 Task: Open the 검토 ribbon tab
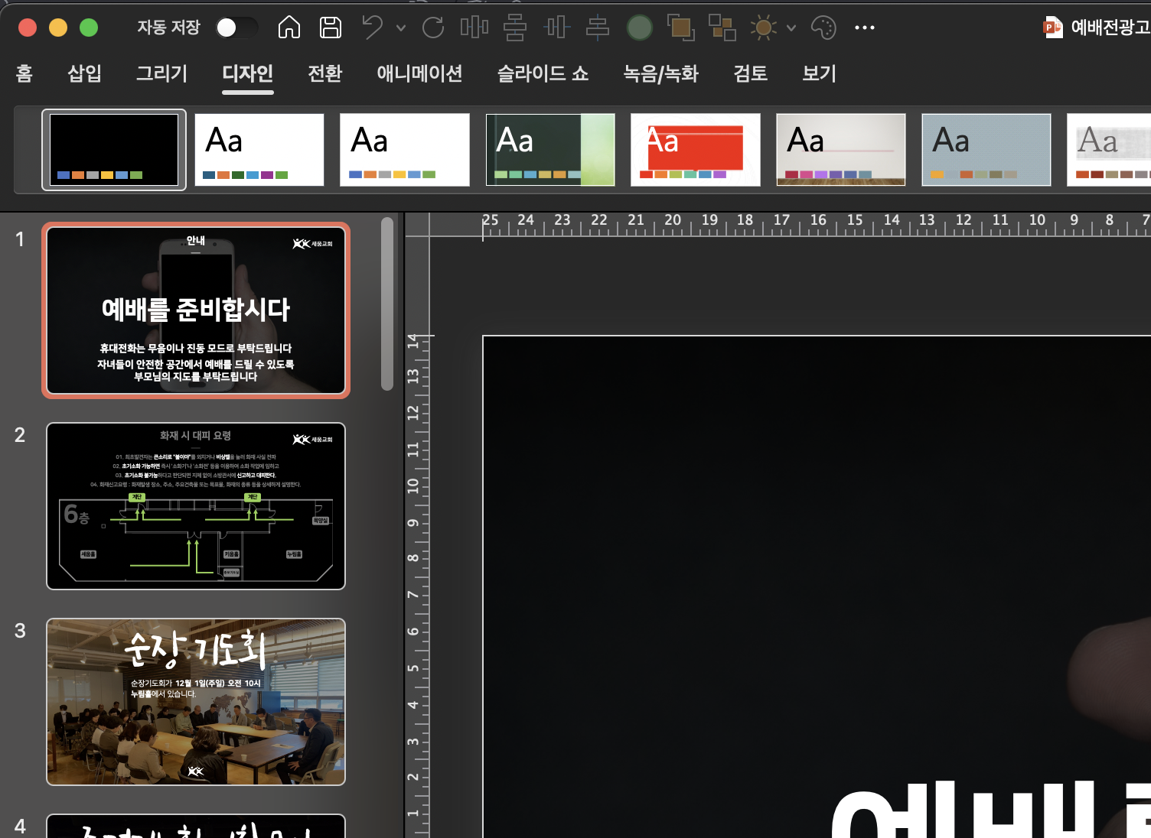point(750,73)
